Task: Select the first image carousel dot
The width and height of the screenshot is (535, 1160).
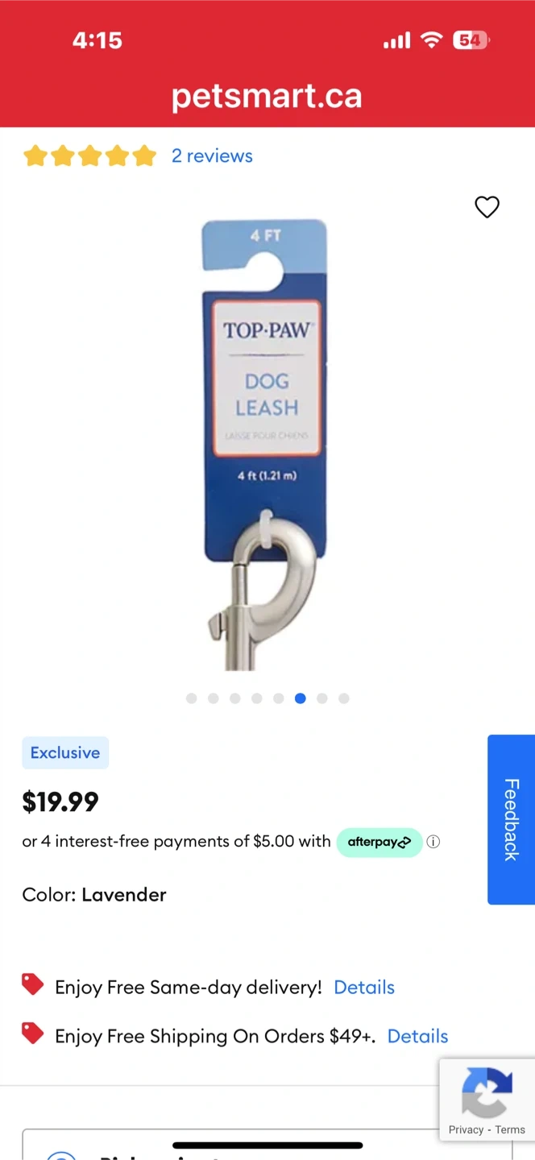Action: pos(191,698)
